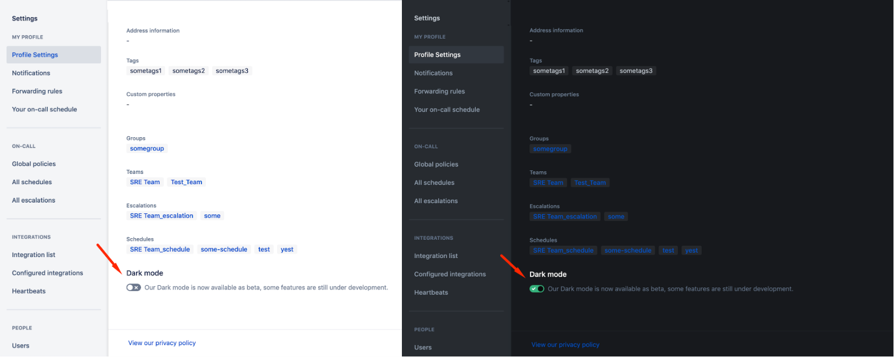Open Configured integrations in dark sidebar
The width and height of the screenshot is (894, 357).
tap(450, 274)
